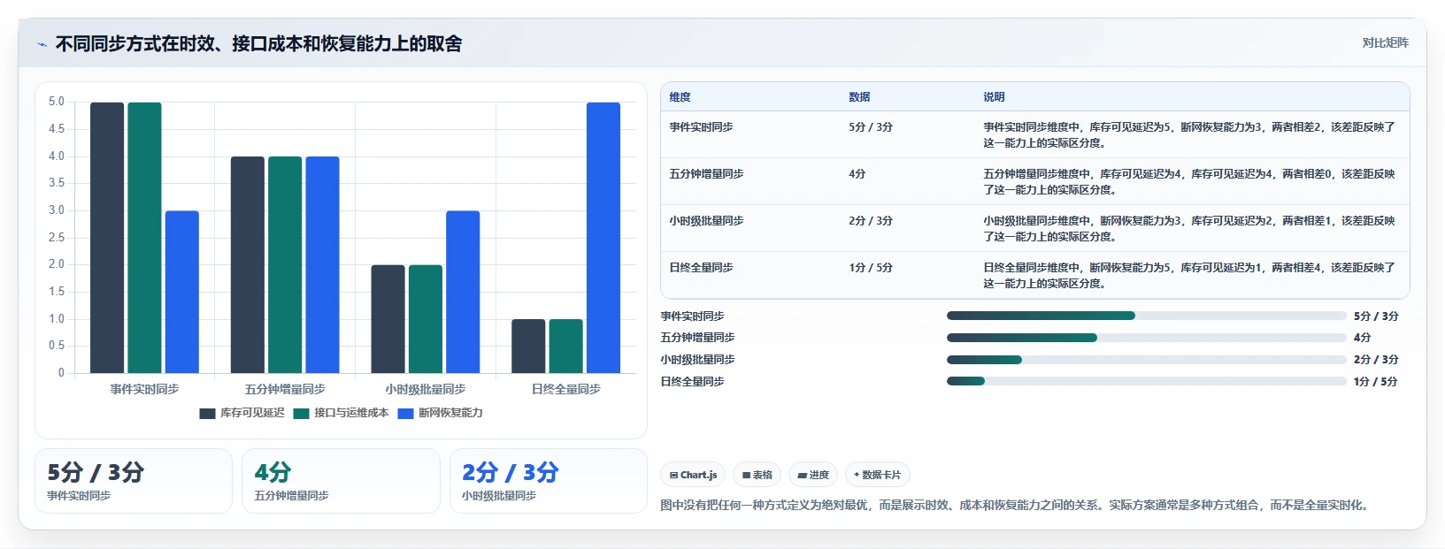Click the 1分 / 5分 table data cell
The height and width of the screenshot is (549, 1445).
(x=871, y=268)
